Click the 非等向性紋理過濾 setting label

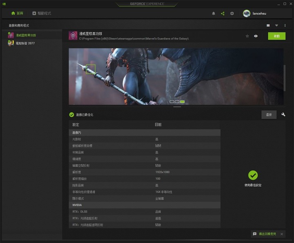(84, 192)
